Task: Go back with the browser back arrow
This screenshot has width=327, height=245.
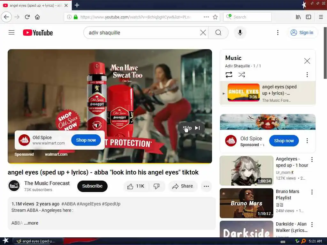Action: tap(6, 17)
